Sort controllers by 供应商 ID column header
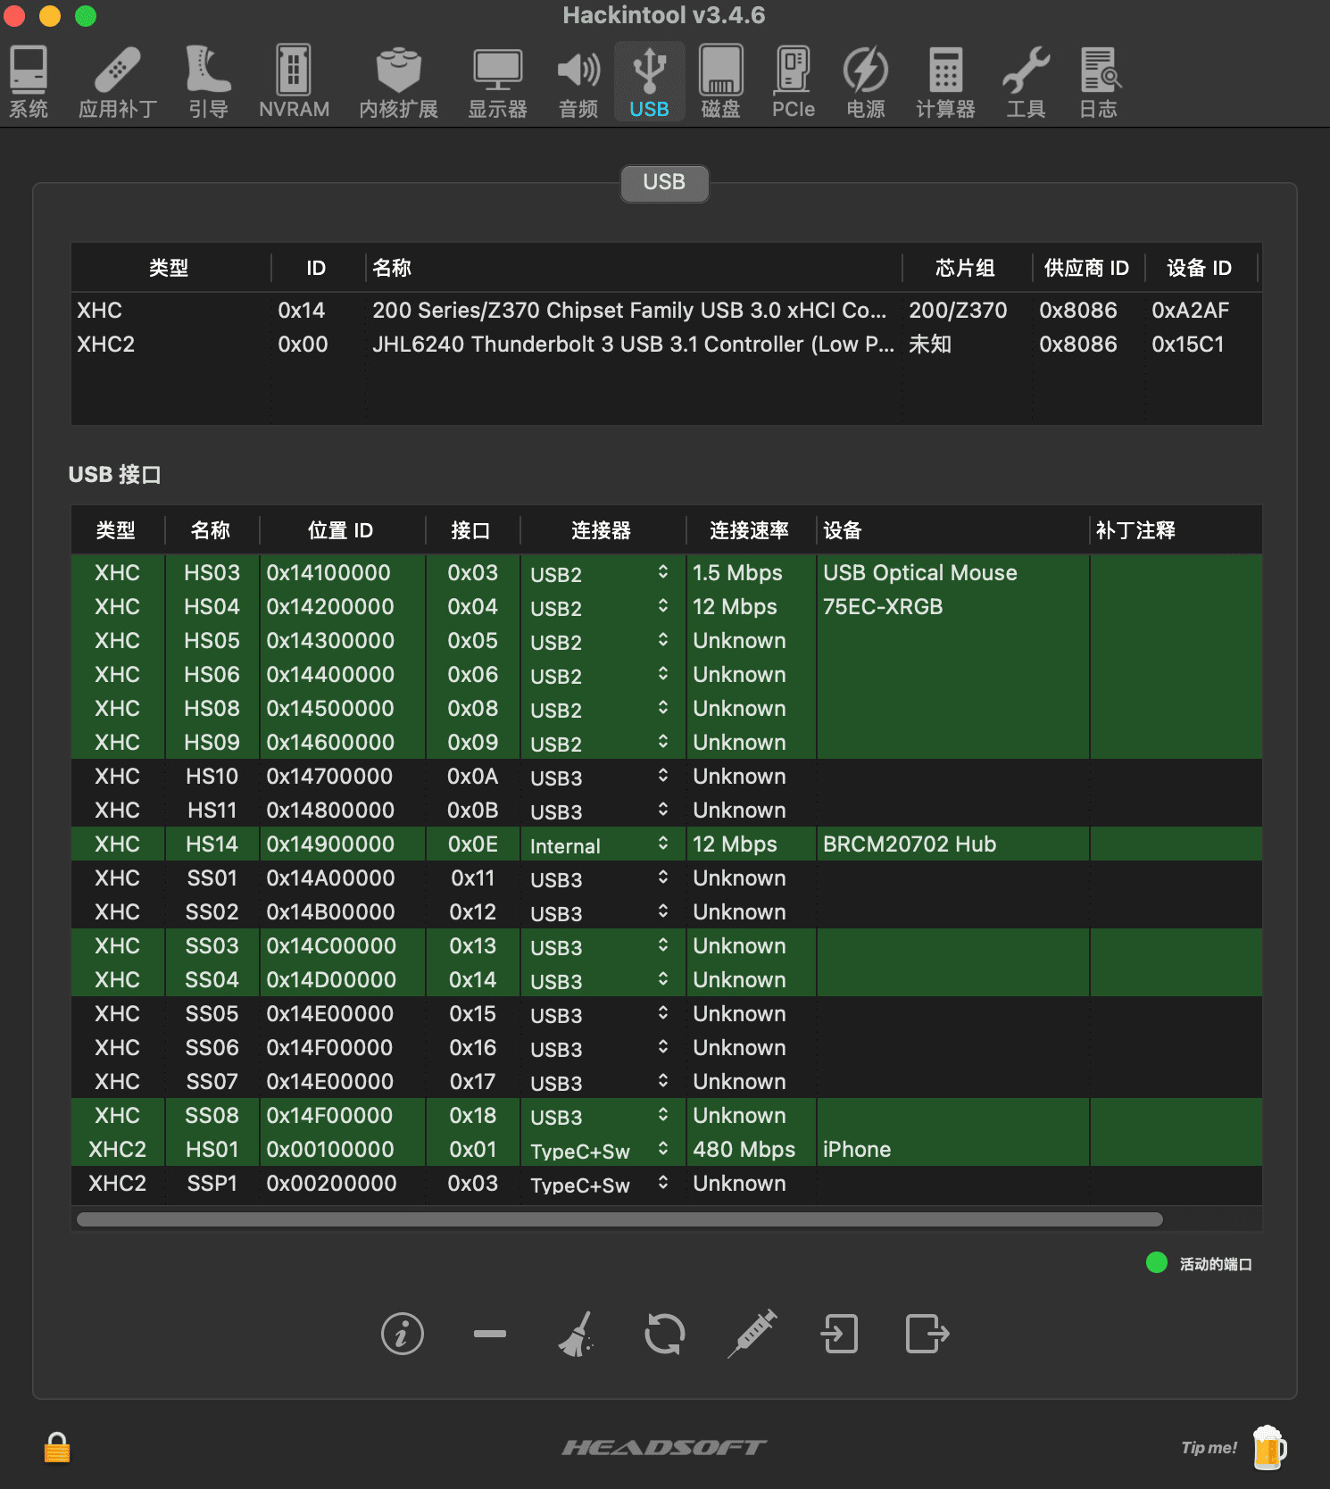Image resolution: width=1330 pixels, height=1489 pixels. [1087, 268]
